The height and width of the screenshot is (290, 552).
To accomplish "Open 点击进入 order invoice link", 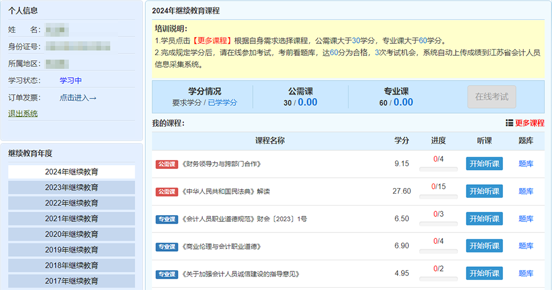I will pos(78,98).
